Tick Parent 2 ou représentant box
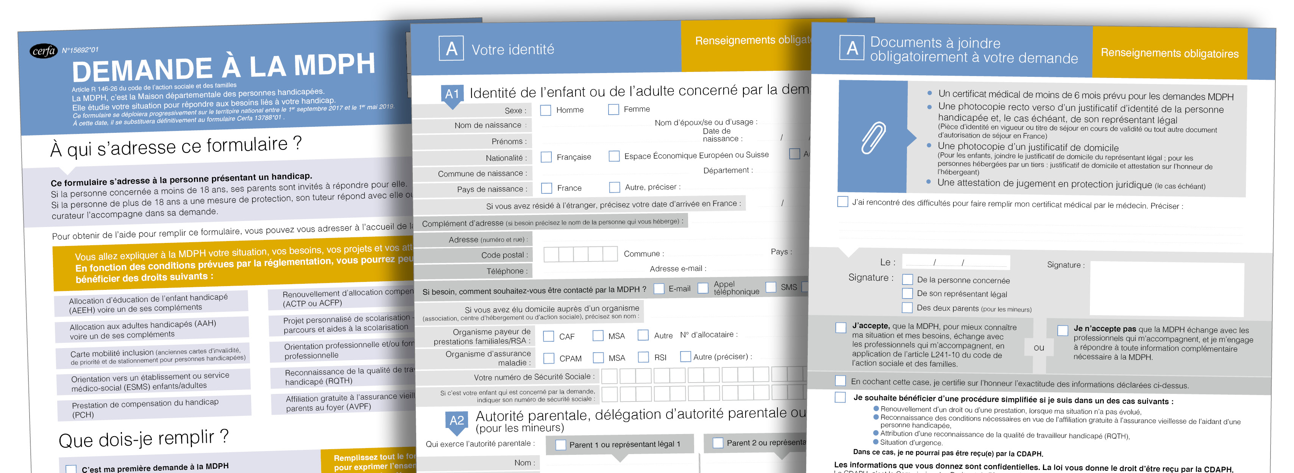Screen dimensions: 1294x473 click(x=718, y=443)
